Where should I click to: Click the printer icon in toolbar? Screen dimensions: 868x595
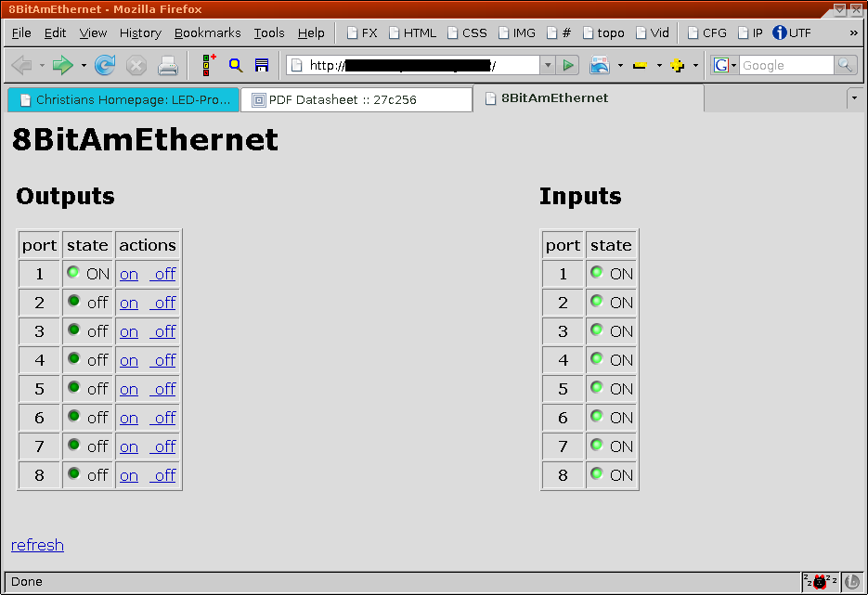168,65
